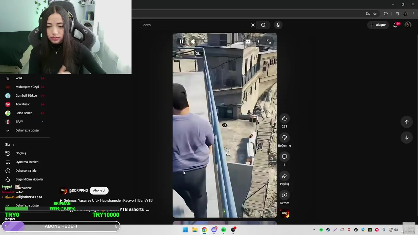Open File Explorer from taskbar
Viewport: 418px width, 235px height.
[195, 230]
